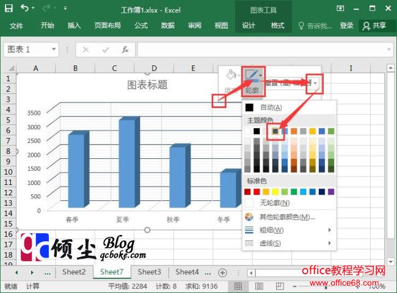Screen dimensions: 397x293
Task: Open the Ribbon Display Options icon
Action: [340, 9]
